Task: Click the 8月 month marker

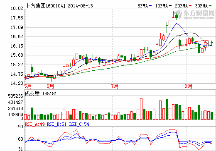Action: pyautogui.click(x=189, y=86)
